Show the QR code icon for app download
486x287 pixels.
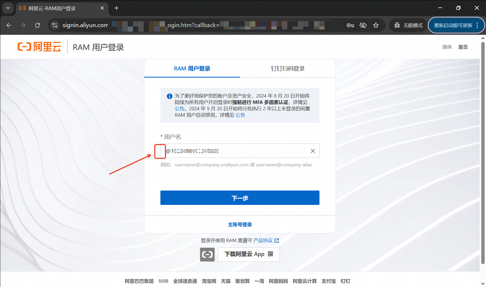[x=271, y=254]
